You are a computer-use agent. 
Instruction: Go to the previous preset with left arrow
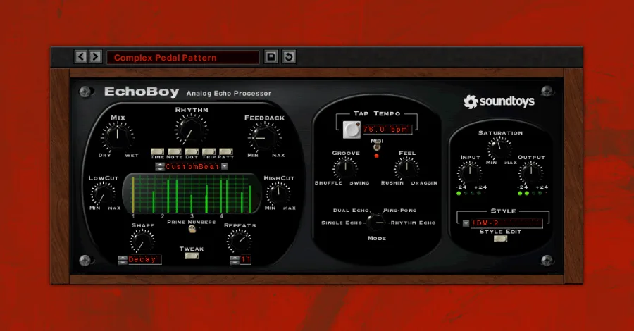click(x=81, y=56)
